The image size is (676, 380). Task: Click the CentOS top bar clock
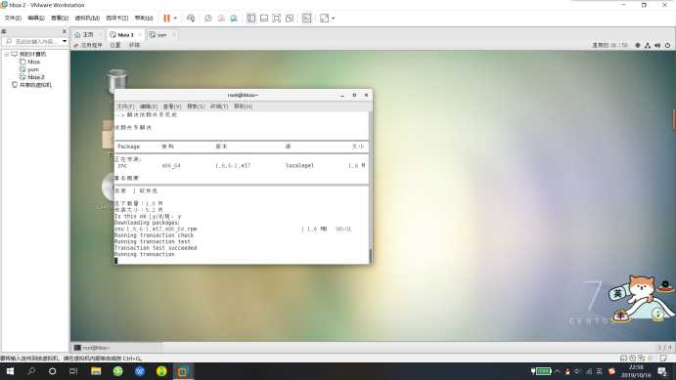tap(609, 45)
